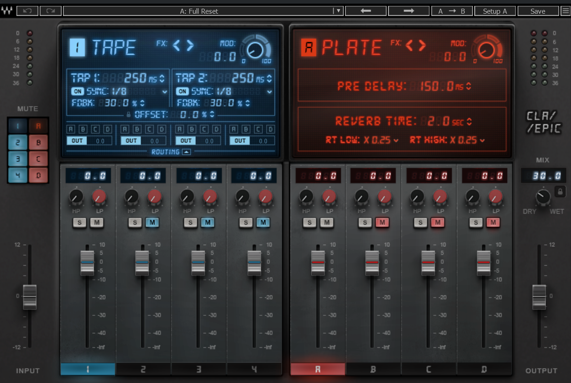
Task: Click the HP knob on reverb channel C
Action: 418,197
